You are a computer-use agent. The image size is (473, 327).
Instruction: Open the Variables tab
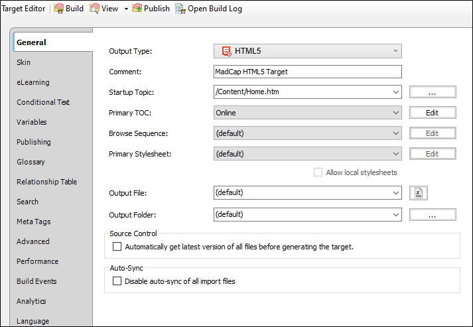click(x=32, y=122)
